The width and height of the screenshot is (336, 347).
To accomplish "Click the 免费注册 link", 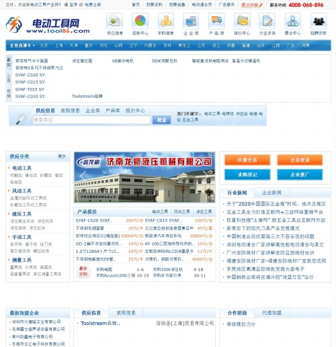I will pos(93,5).
